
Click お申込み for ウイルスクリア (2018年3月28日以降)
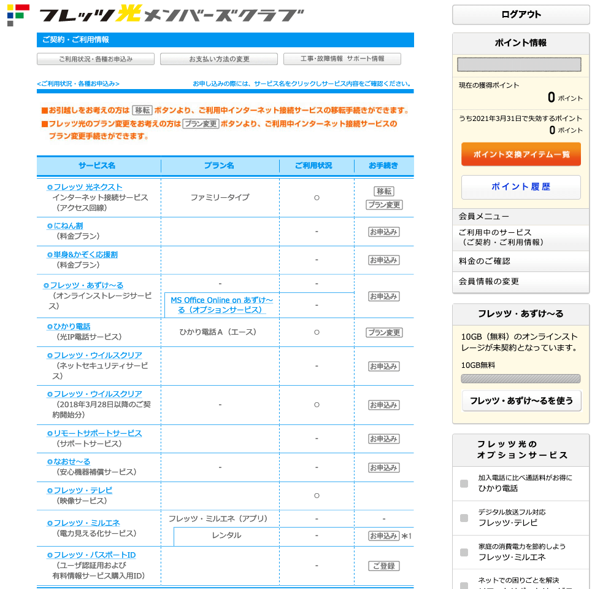point(384,405)
